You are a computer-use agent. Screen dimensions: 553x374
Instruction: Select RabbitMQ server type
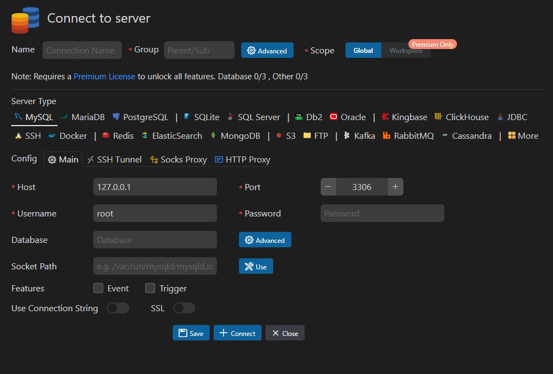click(x=408, y=136)
